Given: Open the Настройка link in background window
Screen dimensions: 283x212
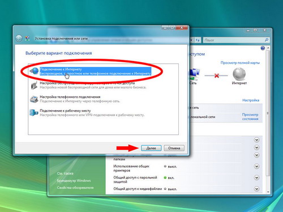Looking at the screenshot, I should [251, 100].
